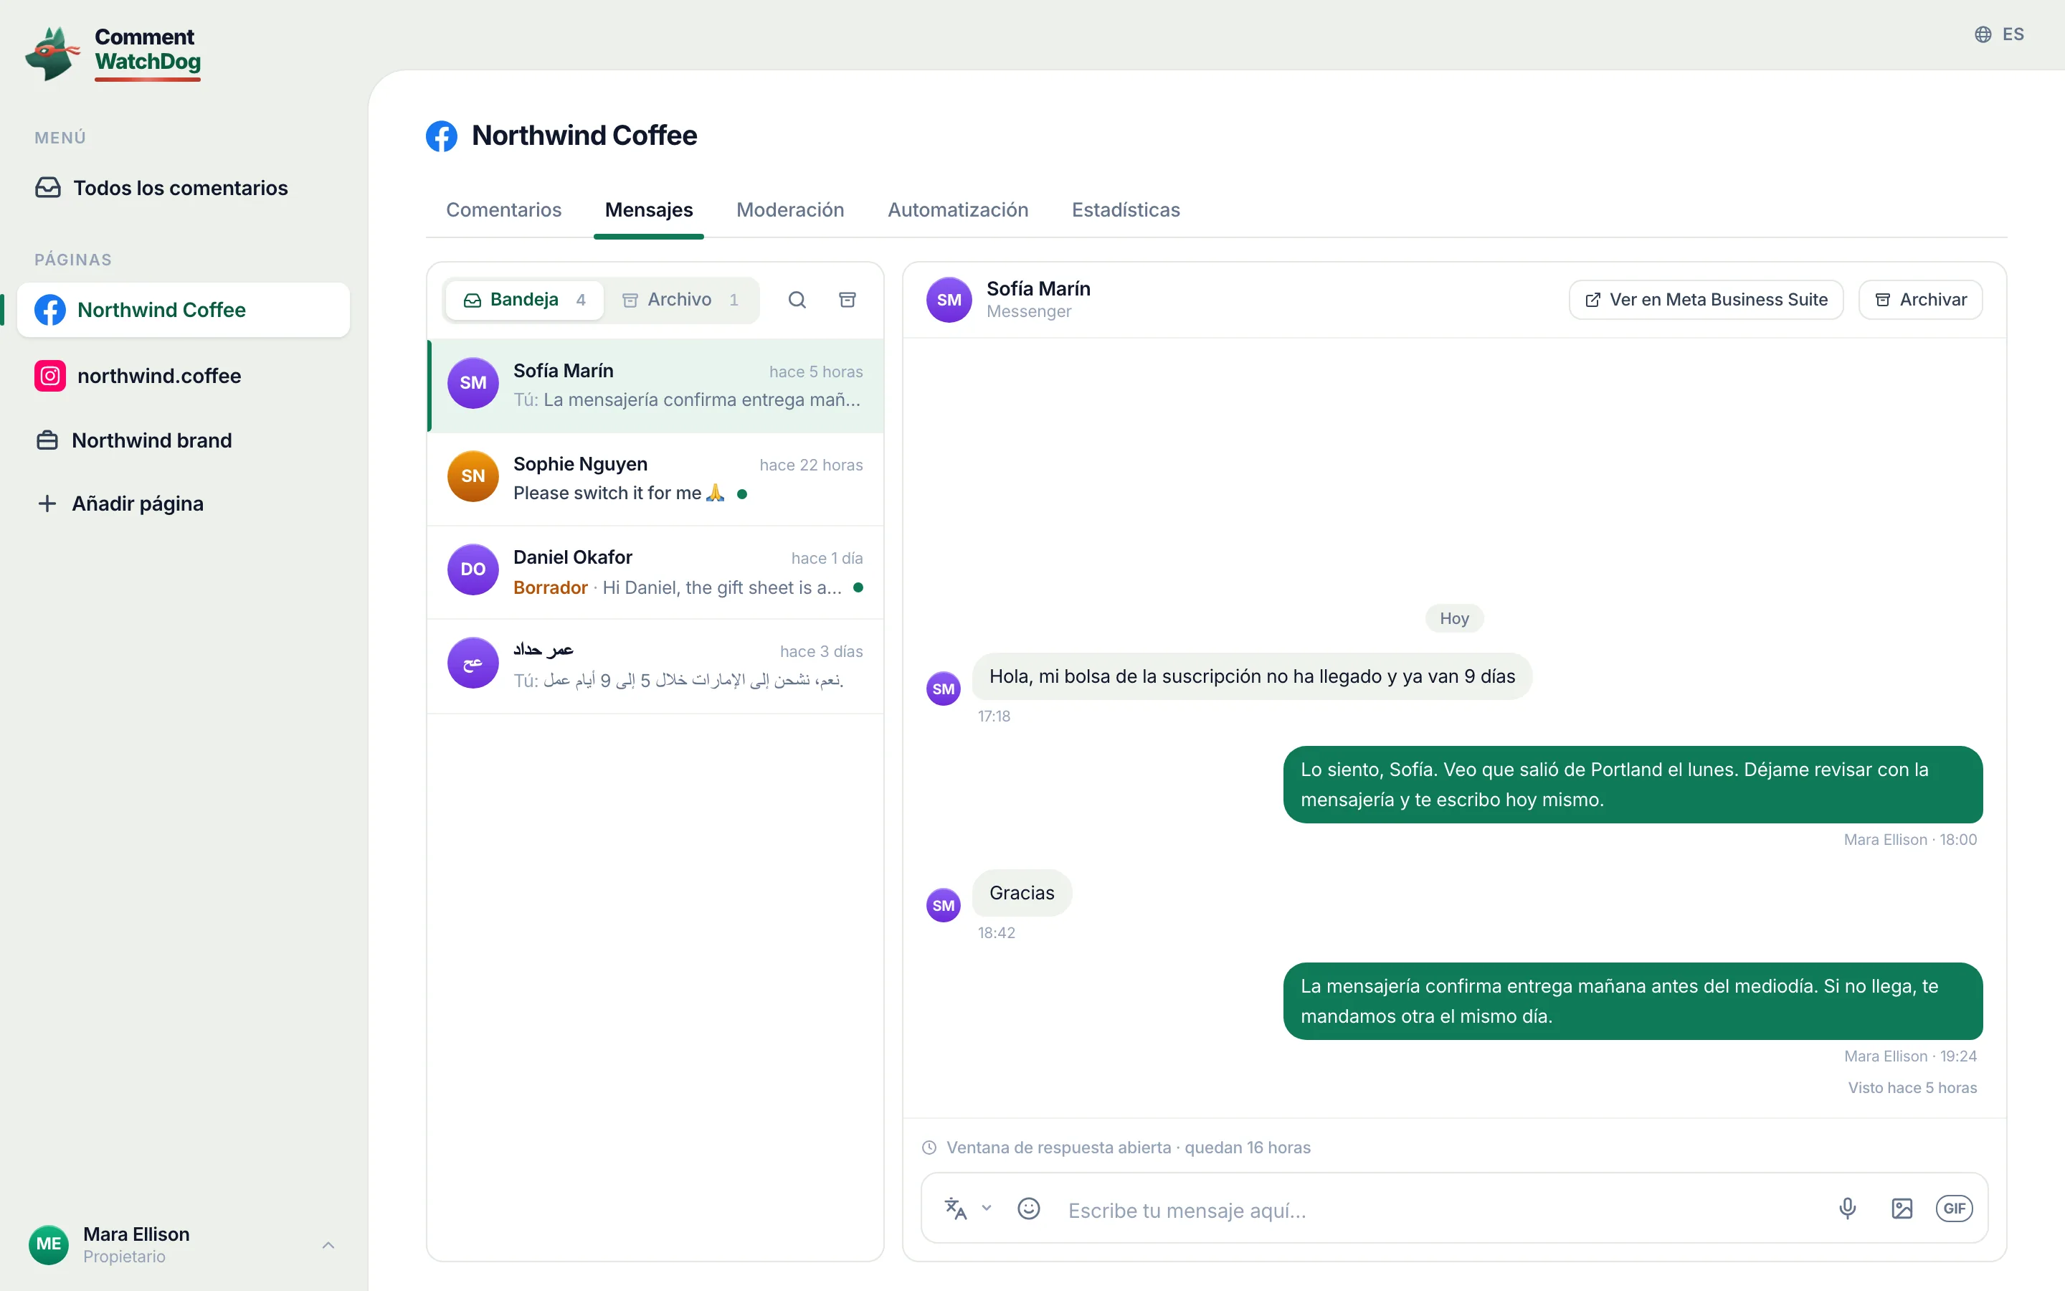Click the 'Visto hace 5 horas' status
The width and height of the screenshot is (2065, 1291).
[1912, 1088]
